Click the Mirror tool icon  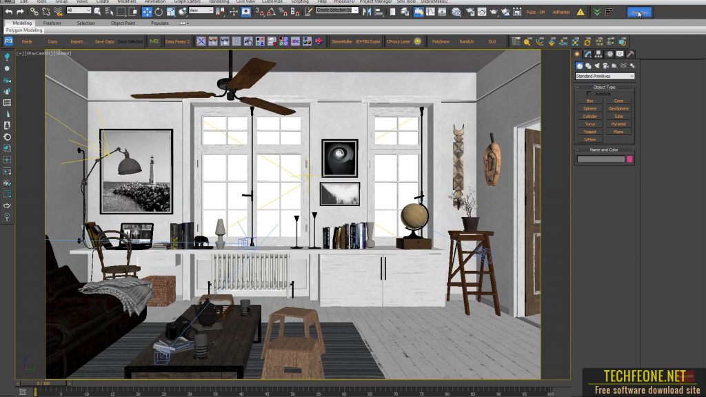(367, 12)
